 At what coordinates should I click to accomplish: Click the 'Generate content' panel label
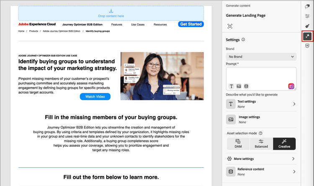(238, 6)
